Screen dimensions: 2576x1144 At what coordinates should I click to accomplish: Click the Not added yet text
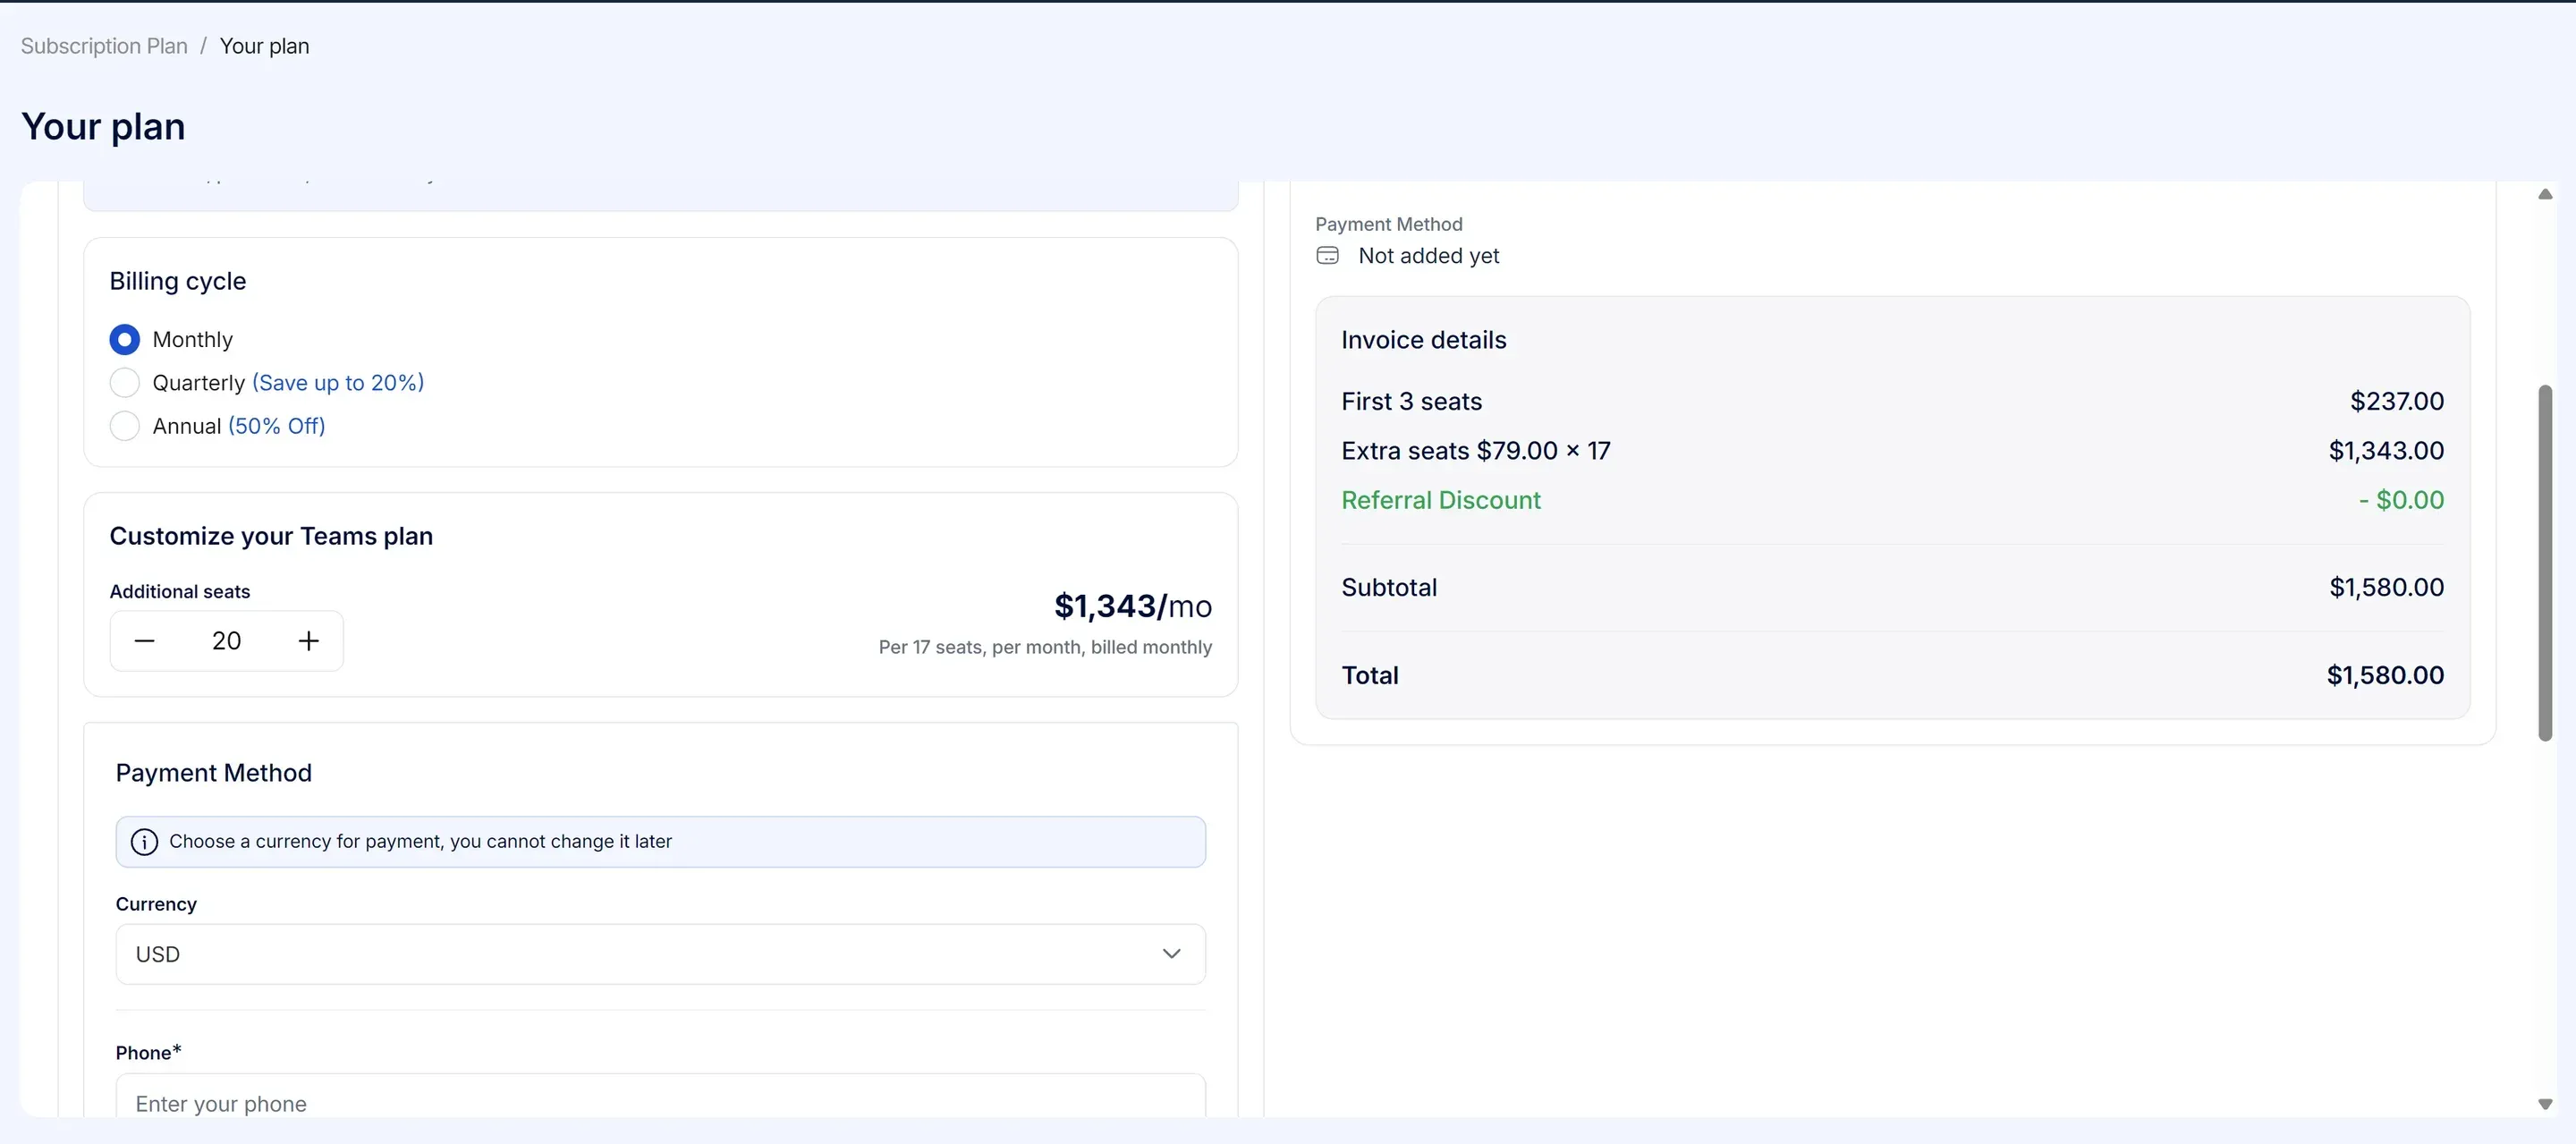coord(1428,256)
